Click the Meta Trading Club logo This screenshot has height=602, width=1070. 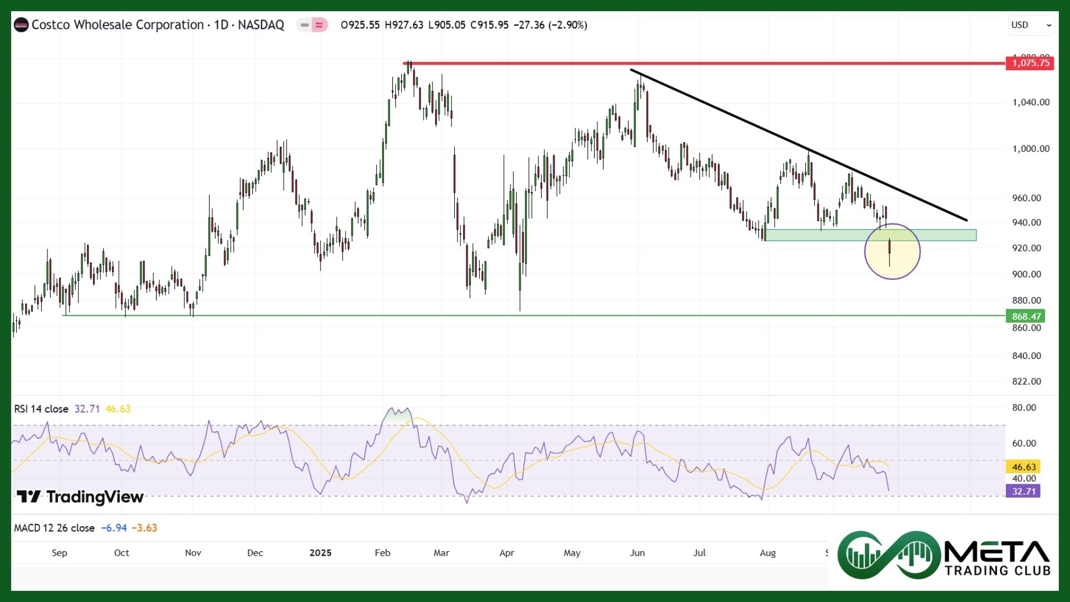pos(944,555)
